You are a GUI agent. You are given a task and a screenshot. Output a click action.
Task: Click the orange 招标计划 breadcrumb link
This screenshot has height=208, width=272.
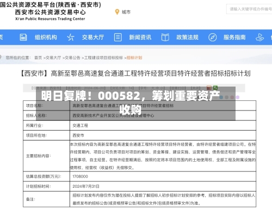[134, 58]
